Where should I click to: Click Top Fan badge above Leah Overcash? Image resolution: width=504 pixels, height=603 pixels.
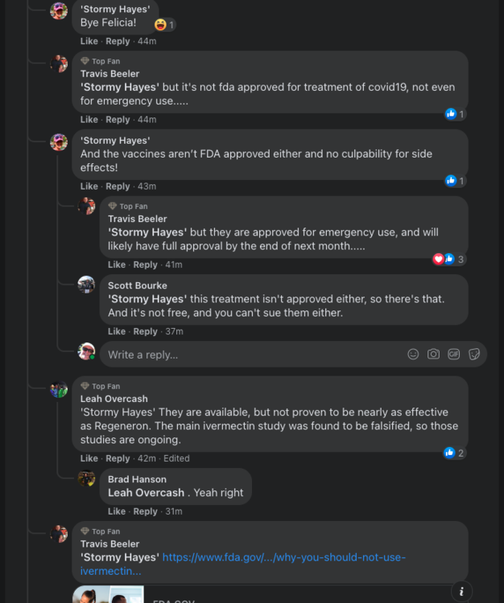(x=105, y=386)
